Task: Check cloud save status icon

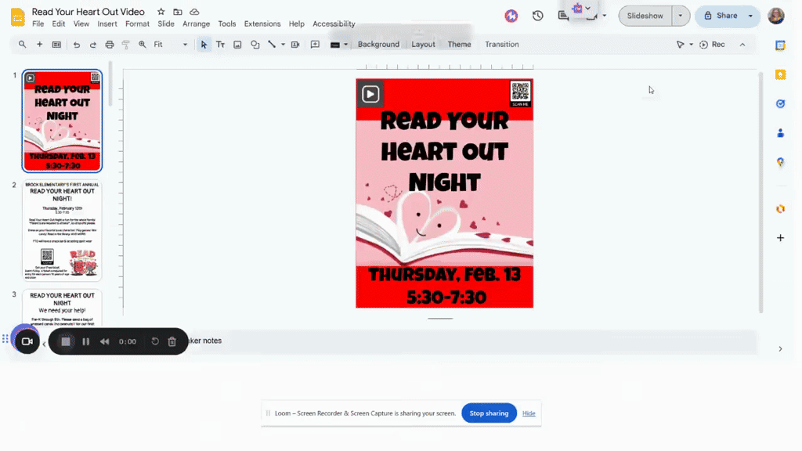Action: point(194,11)
